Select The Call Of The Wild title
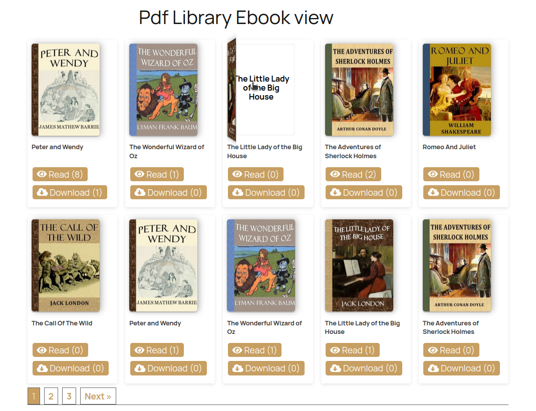Image resolution: width=536 pixels, height=411 pixels. pyautogui.click(x=62, y=323)
